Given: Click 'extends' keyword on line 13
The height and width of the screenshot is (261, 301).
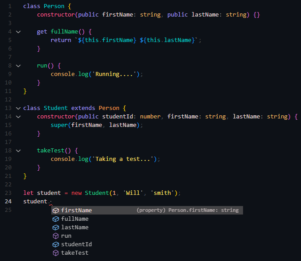Looking at the screenshot, I should click(83, 108).
